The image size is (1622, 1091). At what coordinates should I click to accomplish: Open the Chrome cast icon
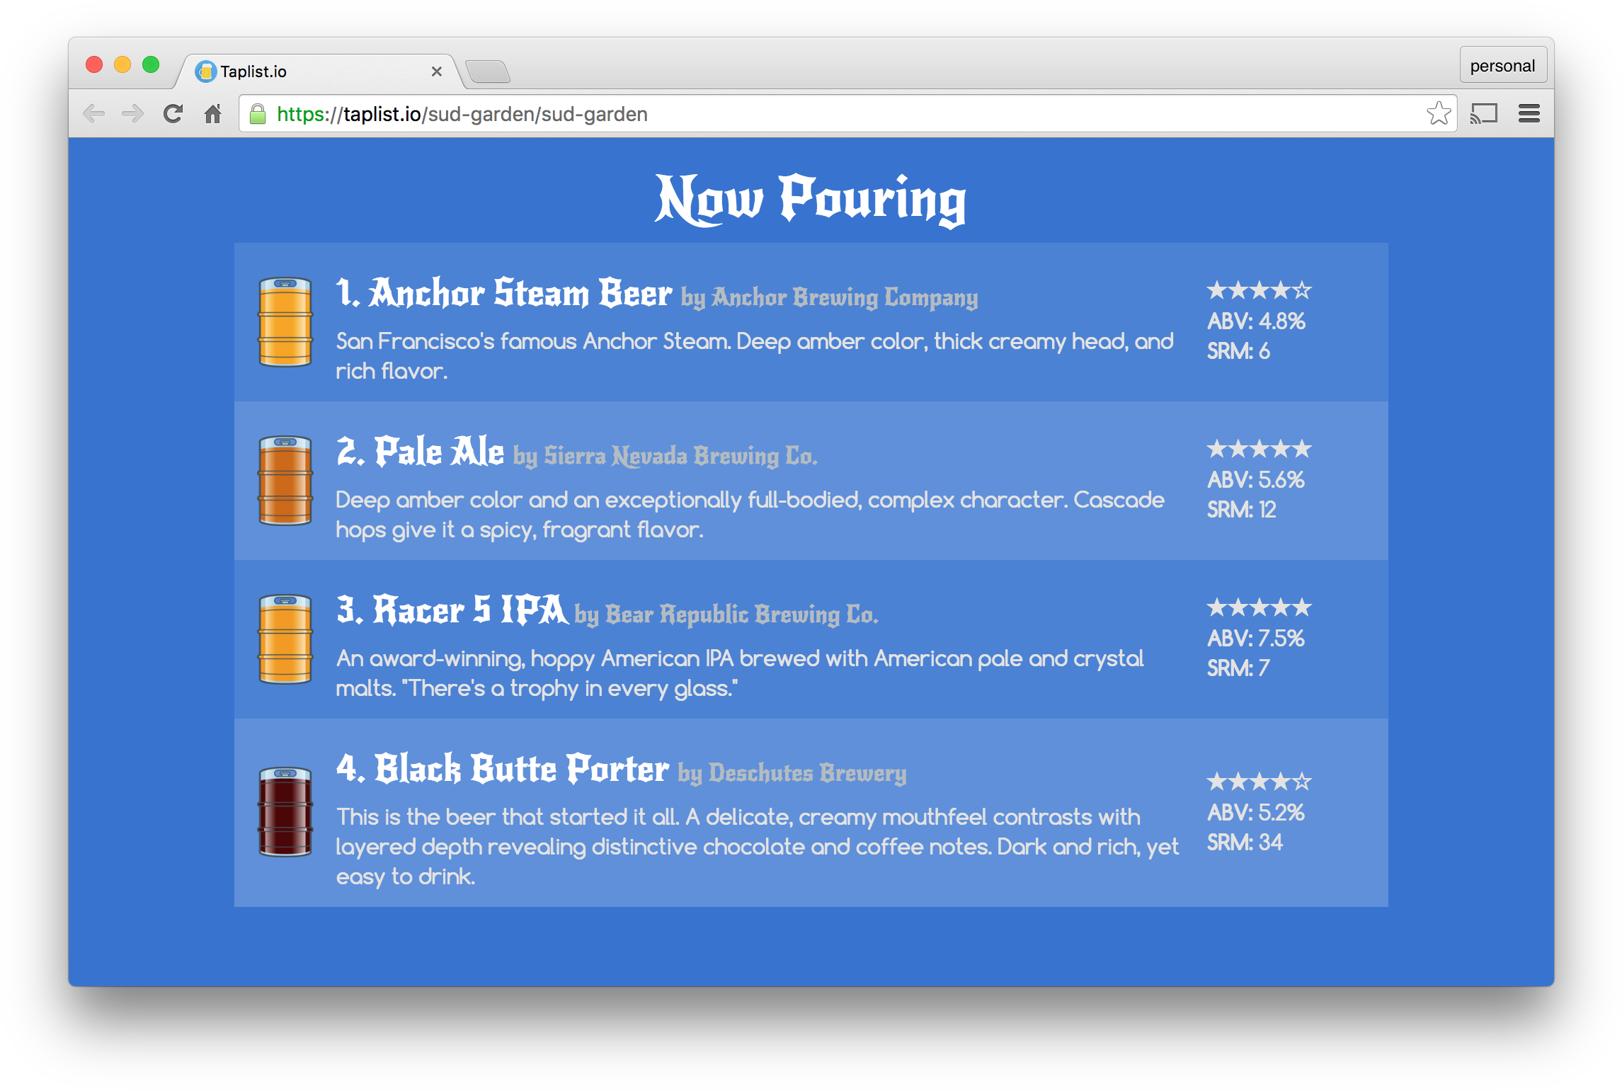(1485, 113)
